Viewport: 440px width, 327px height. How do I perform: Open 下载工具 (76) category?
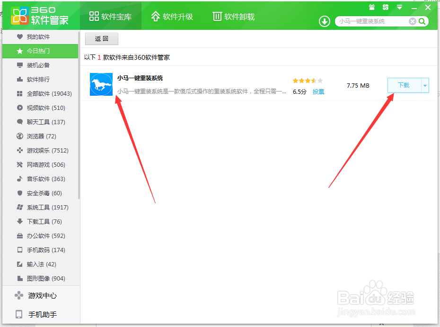[40, 222]
